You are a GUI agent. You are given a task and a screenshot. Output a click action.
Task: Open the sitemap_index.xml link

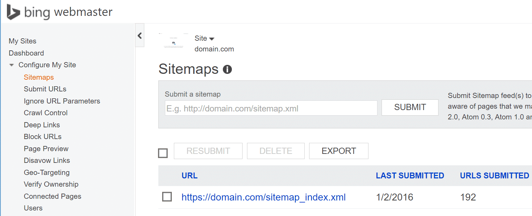pyautogui.click(x=264, y=197)
